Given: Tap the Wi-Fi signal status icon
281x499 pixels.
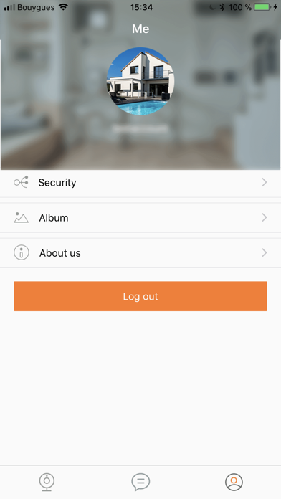Looking at the screenshot, I should 63,7.
